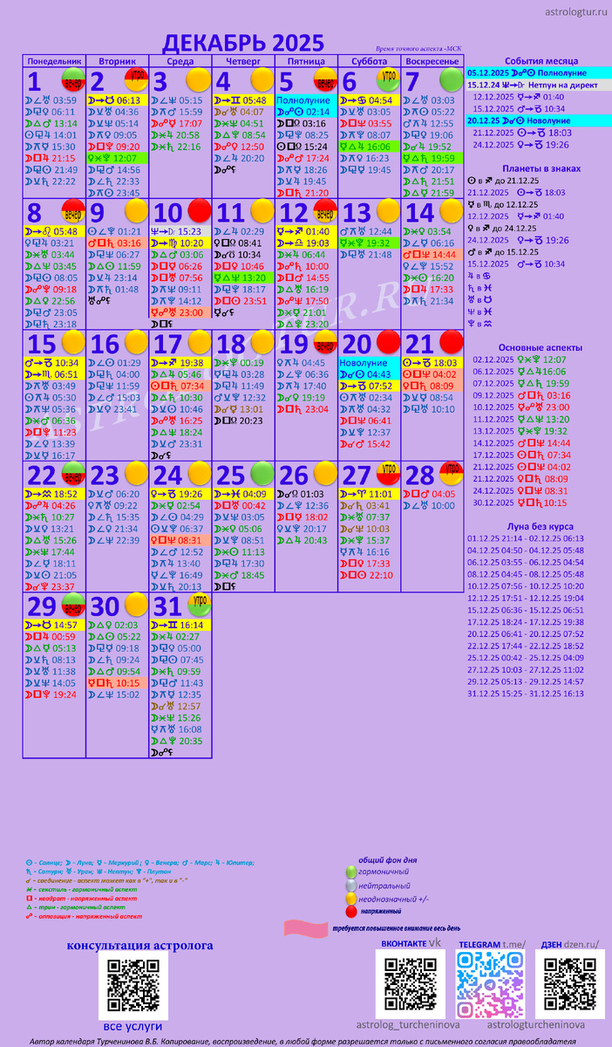
Task: Select the yellow circle on day 3
Action: [x=198, y=80]
